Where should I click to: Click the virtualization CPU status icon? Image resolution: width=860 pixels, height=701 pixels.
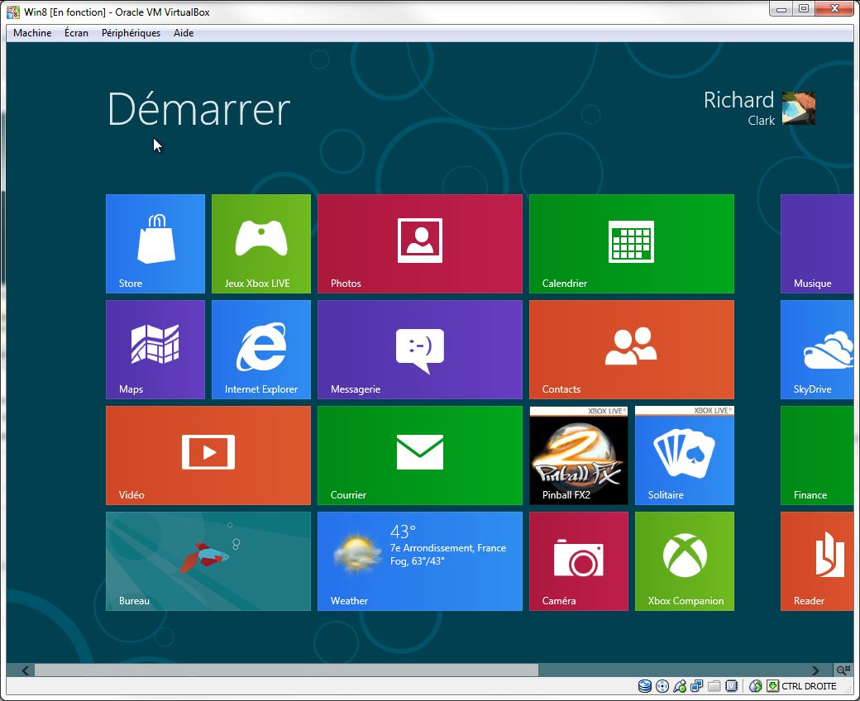pos(731,686)
